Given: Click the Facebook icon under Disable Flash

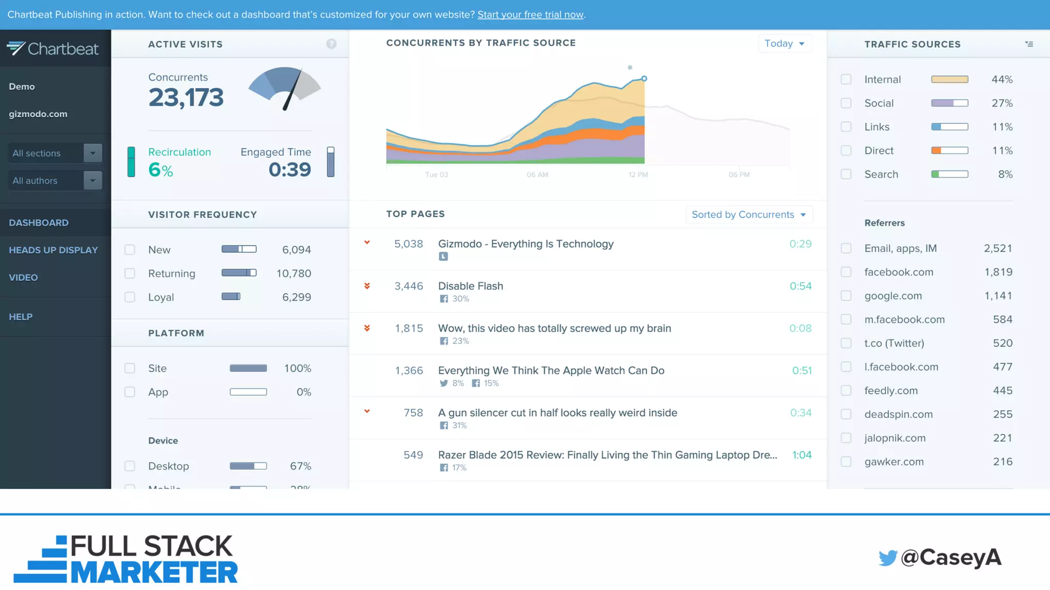Looking at the screenshot, I should pos(443,299).
